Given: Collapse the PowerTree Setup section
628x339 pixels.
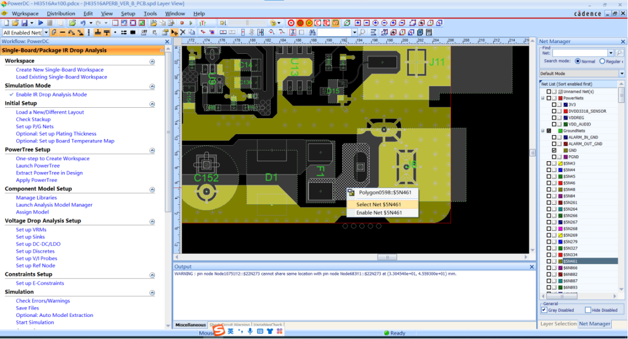Looking at the screenshot, I should point(152,150).
